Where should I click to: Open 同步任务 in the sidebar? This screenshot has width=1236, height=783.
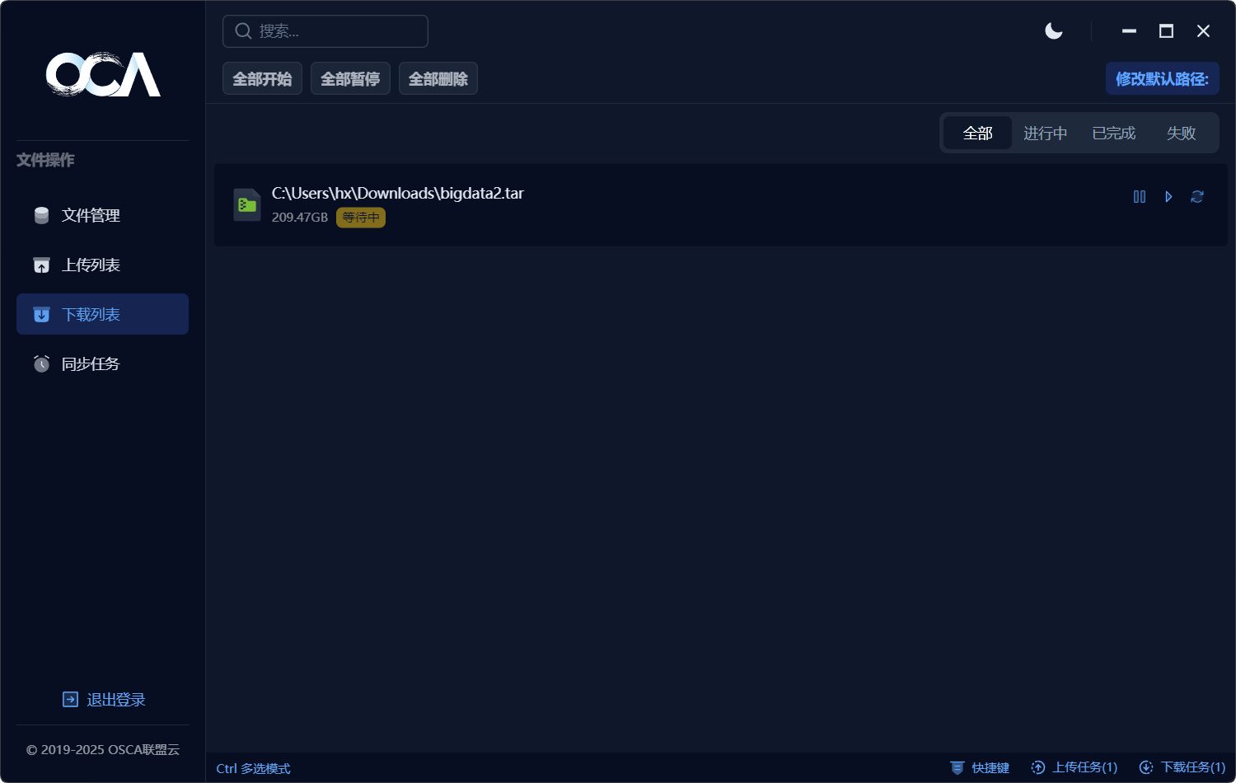[91, 364]
